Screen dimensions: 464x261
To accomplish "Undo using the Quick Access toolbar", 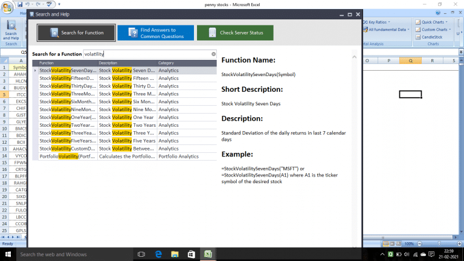I will (x=27, y=4).
